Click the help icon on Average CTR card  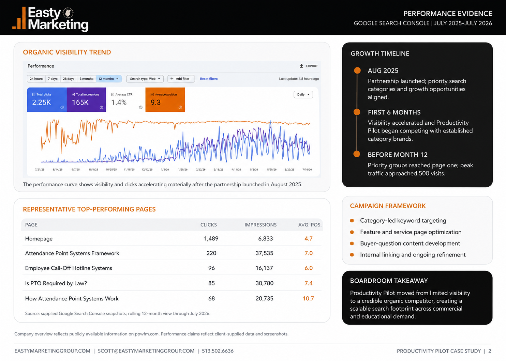[141, 107]
